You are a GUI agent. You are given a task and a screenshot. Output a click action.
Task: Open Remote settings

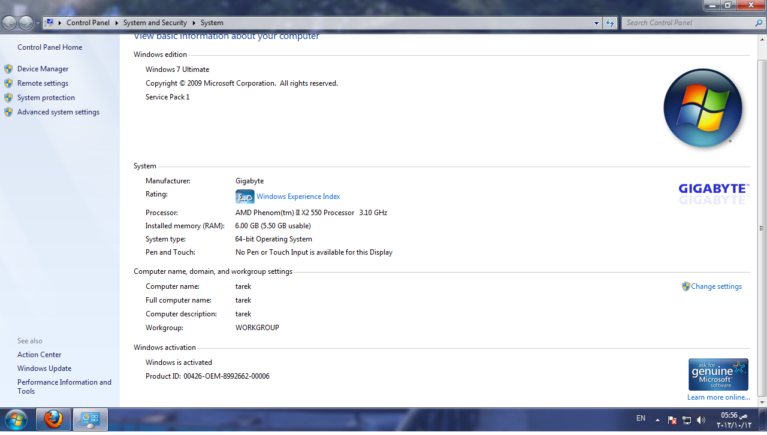point(43,83)
